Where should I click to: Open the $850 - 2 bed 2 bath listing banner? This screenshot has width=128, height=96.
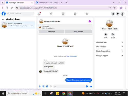coord(65,27)
